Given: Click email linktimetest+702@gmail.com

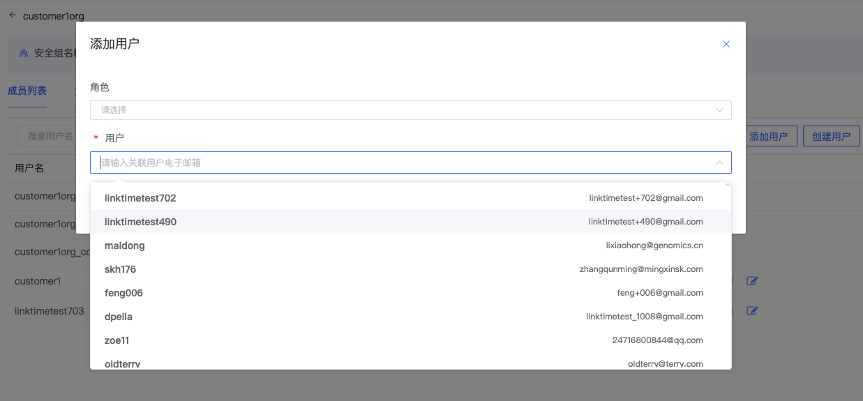Looking at the screenshot, I should [646, 198].
